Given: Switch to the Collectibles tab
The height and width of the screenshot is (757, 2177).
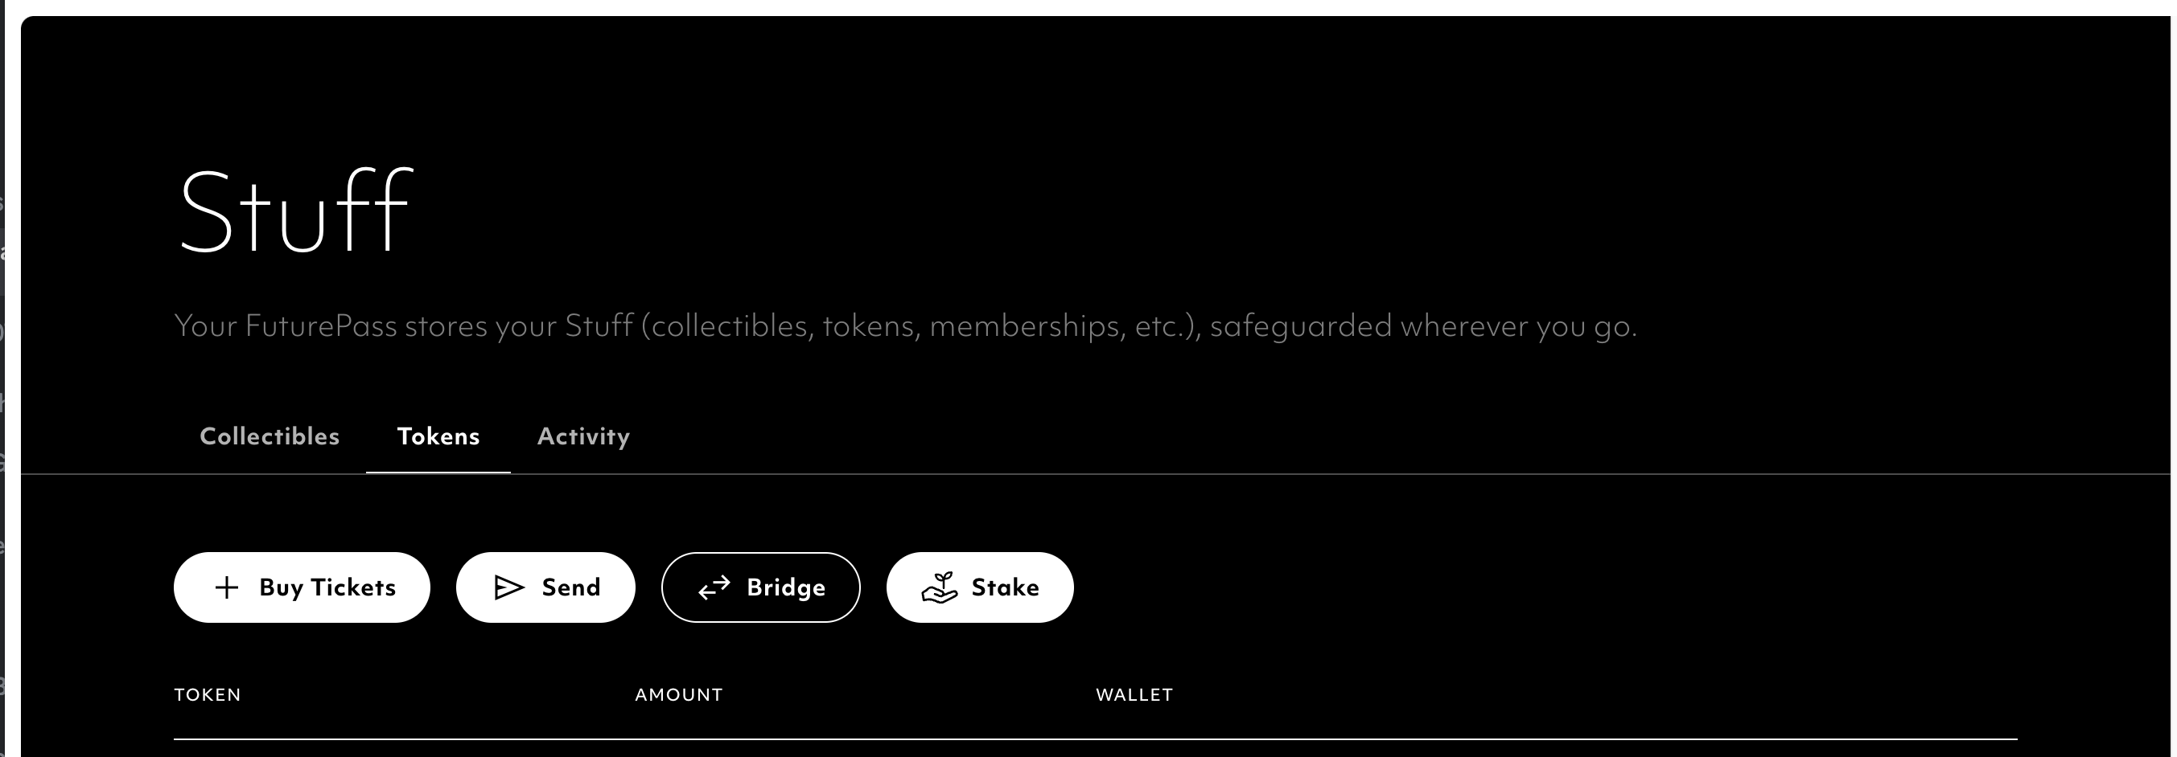Looking at the screenshot, I should [x=270, y=436].
